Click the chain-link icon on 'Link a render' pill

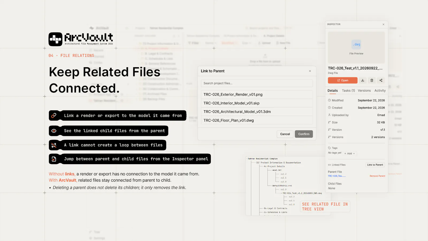[54, 115]
